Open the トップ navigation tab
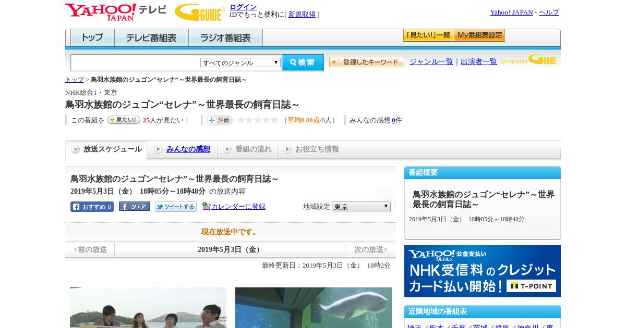The height and width of the screenshot is (328, 626). click(x=92, y=37)
